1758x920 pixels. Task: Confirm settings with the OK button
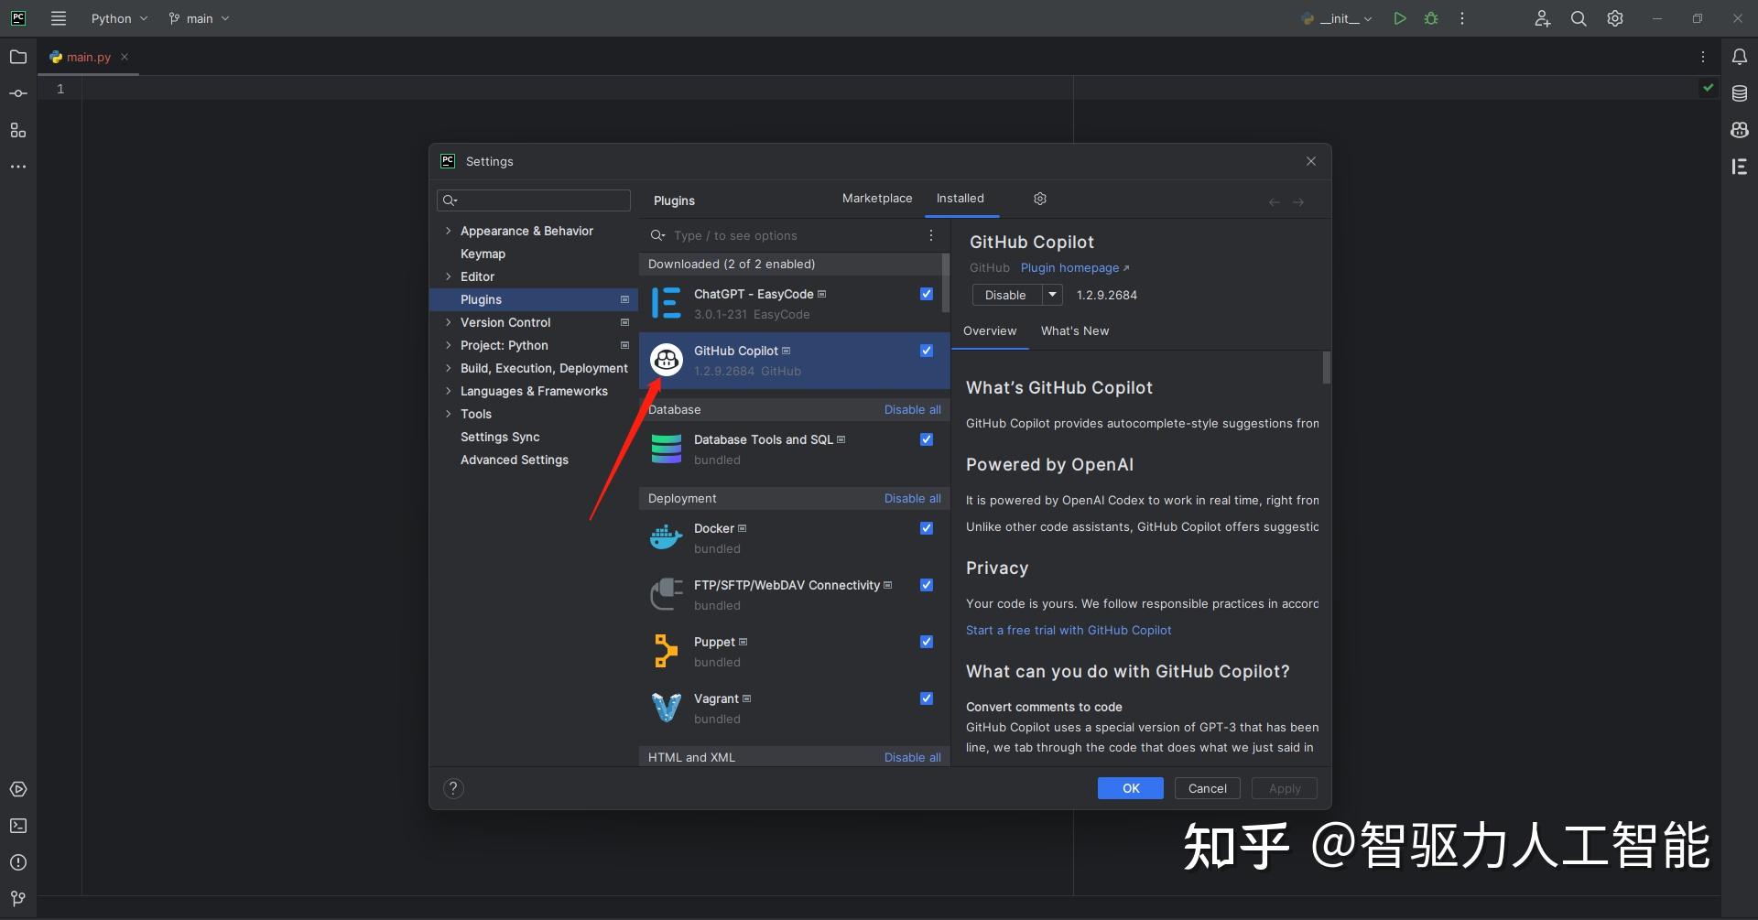[1130, 787]
